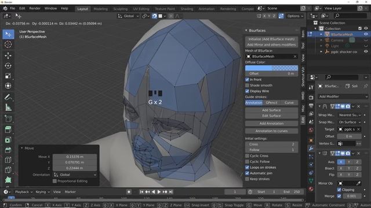
Task: Toggle the mirror Clipping checkbox
Action: click(x=339, y=190)
